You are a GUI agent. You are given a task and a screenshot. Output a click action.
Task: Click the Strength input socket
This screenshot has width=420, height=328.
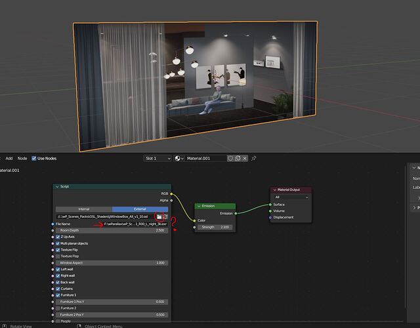[194, 228]
